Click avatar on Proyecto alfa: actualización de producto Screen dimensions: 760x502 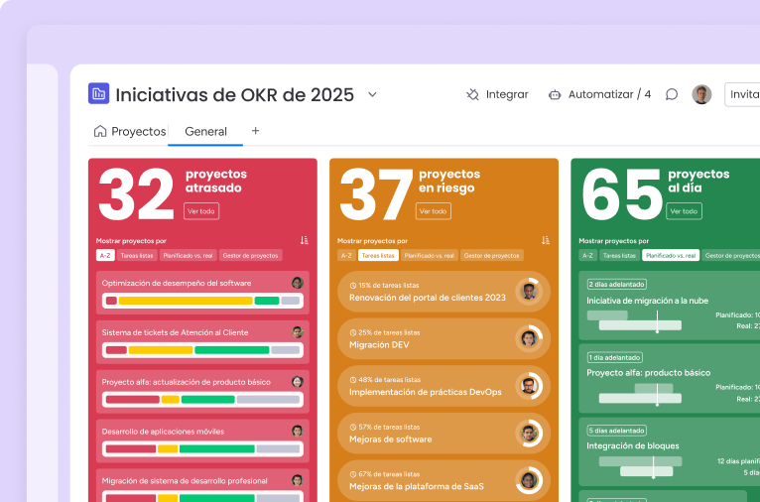click(x=298, y=381)
